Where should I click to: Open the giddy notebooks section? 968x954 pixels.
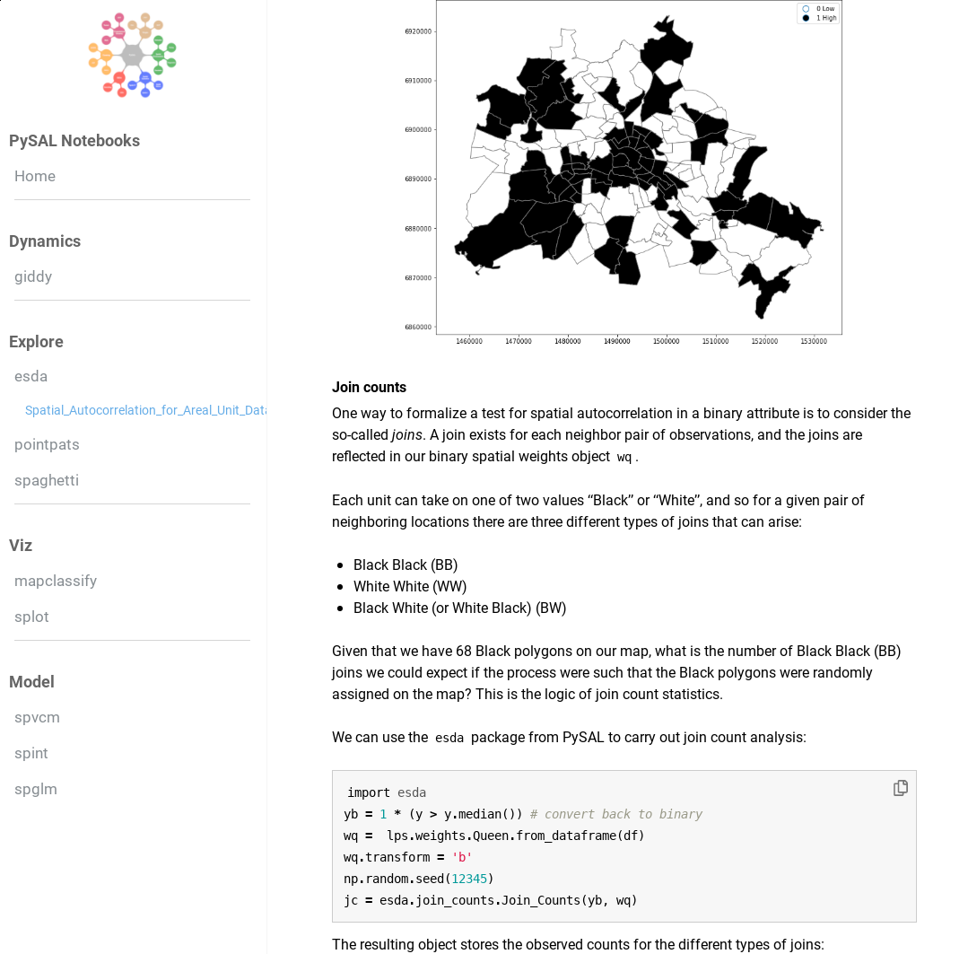tap(33, 276)
